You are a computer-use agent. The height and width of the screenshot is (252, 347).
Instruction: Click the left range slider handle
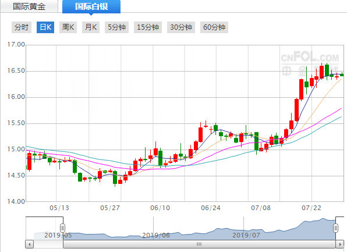pos(63,228)
